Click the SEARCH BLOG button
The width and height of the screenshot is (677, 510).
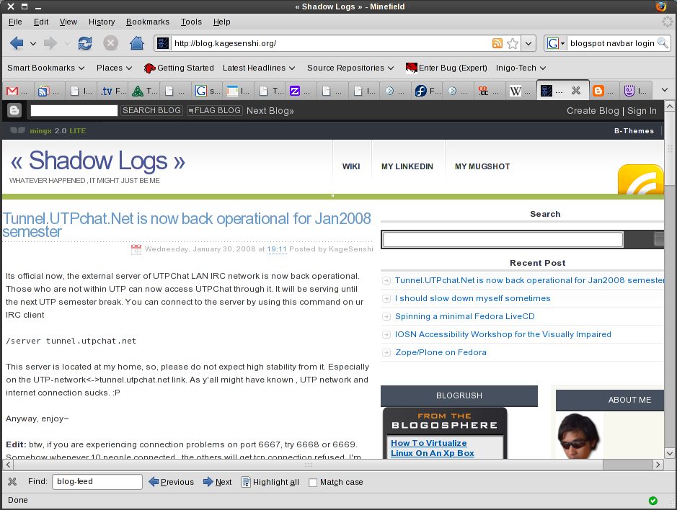(151, 110)
